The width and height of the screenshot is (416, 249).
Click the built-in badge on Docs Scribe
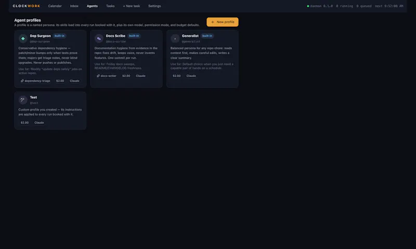pyautogui.click(x=134, y=36)
